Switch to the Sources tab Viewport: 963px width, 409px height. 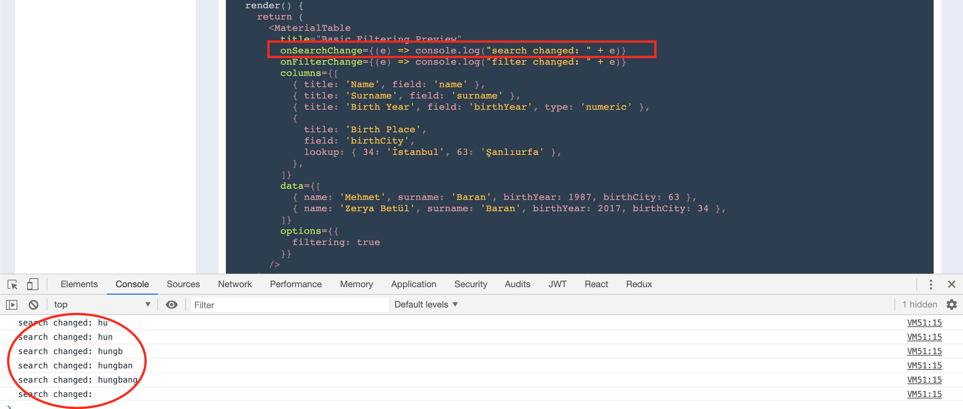[183, 284]
